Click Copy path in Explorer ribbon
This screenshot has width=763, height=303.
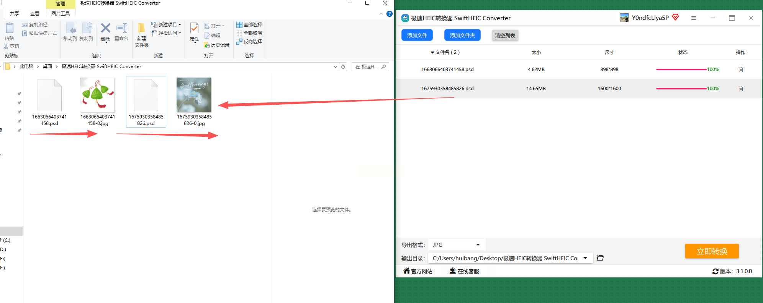35,24
